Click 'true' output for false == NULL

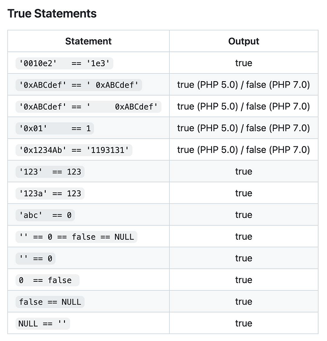pyautogui.click(x=243, y=302)
